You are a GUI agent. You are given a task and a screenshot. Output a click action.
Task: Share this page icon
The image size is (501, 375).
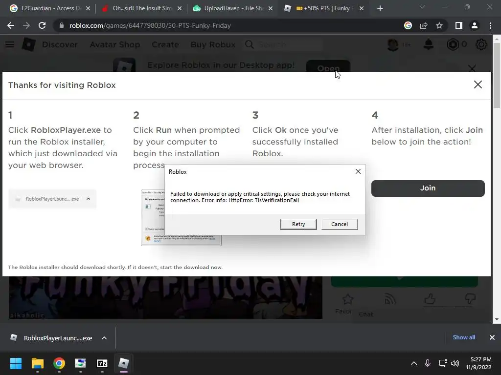424,25
